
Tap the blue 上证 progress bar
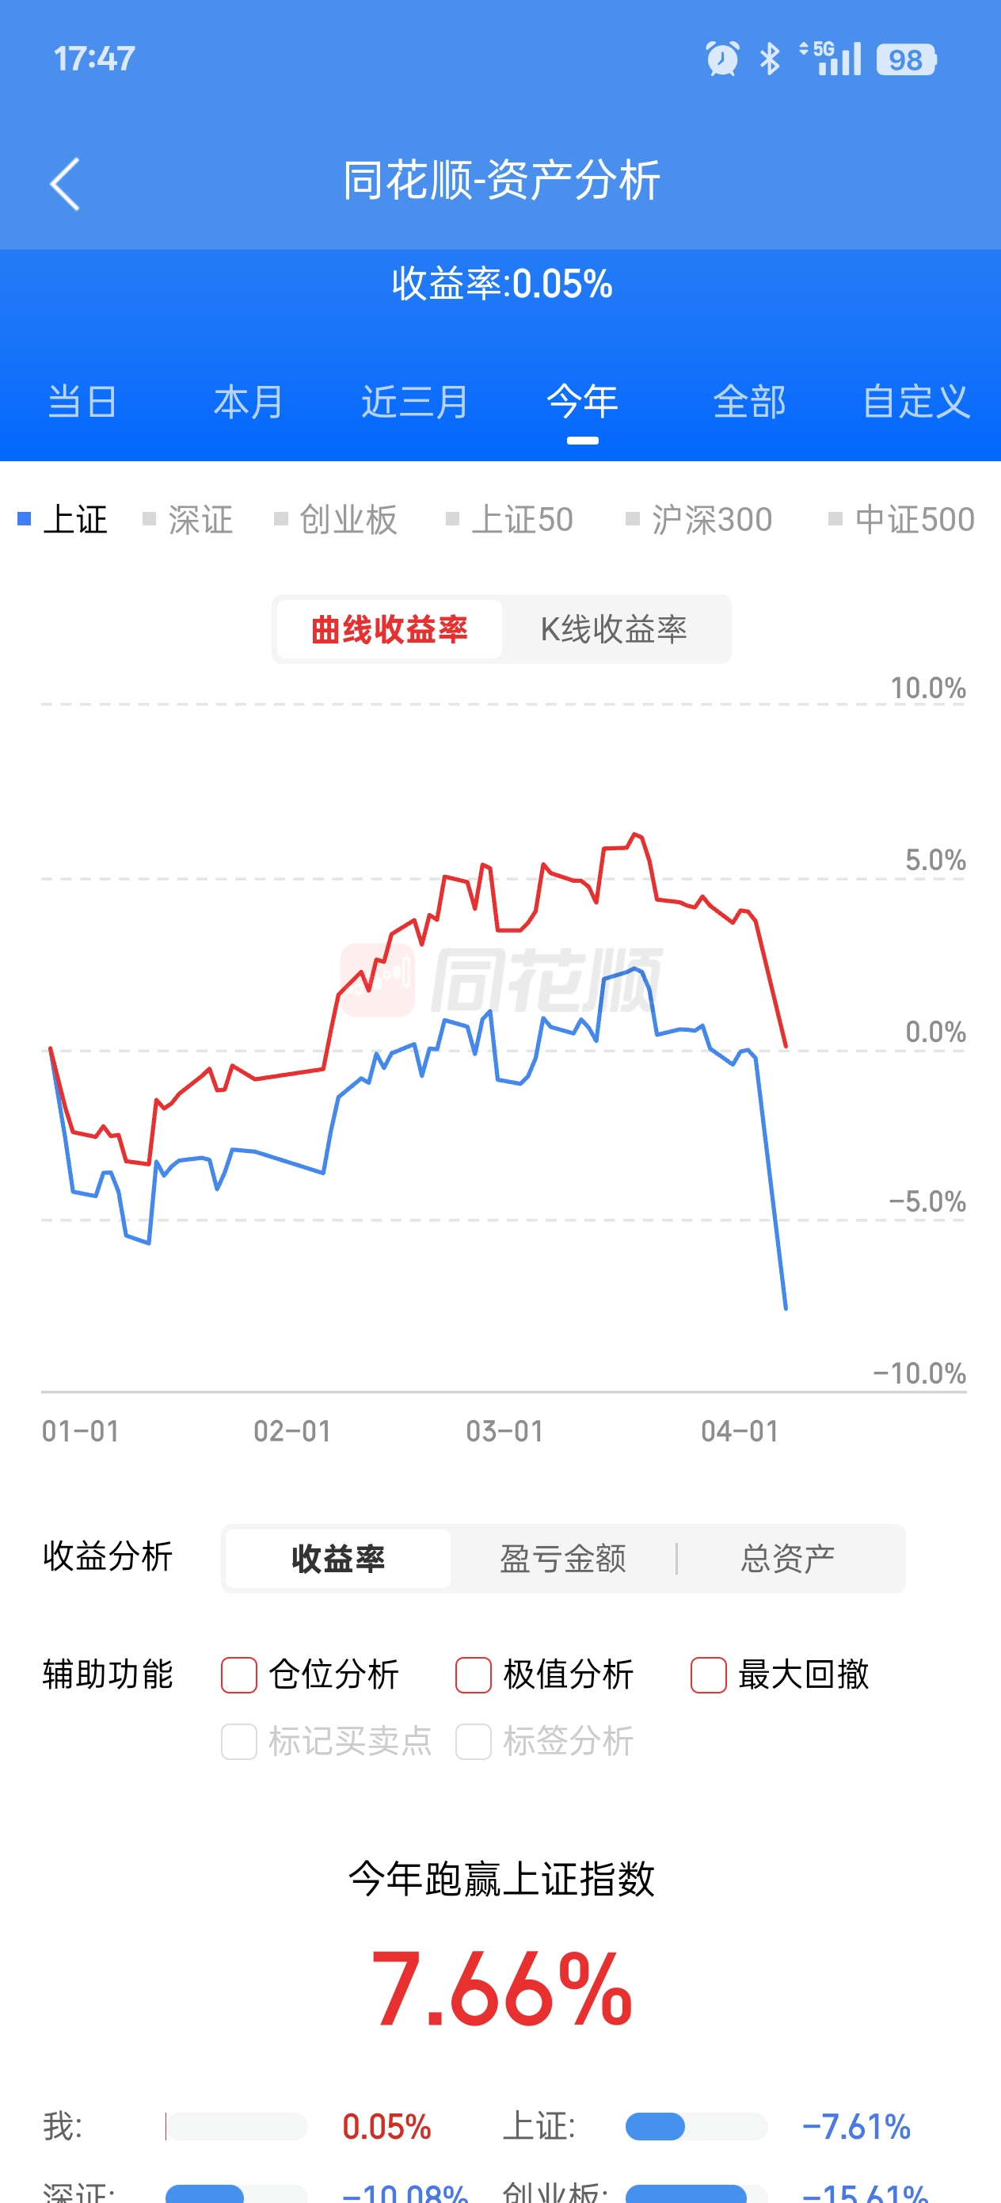656,2126
